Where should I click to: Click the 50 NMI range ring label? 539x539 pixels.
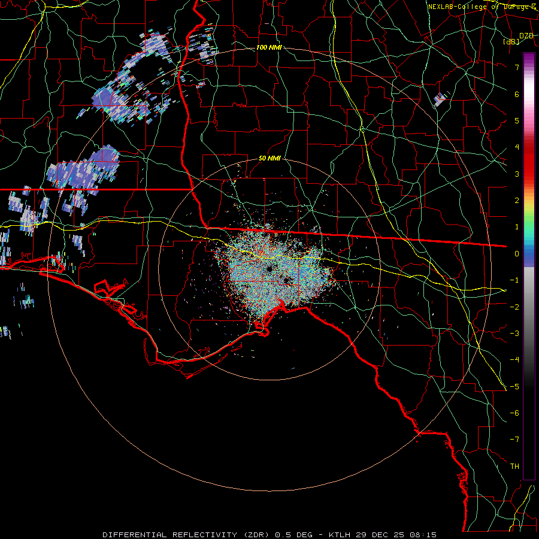tap(269, 158)
